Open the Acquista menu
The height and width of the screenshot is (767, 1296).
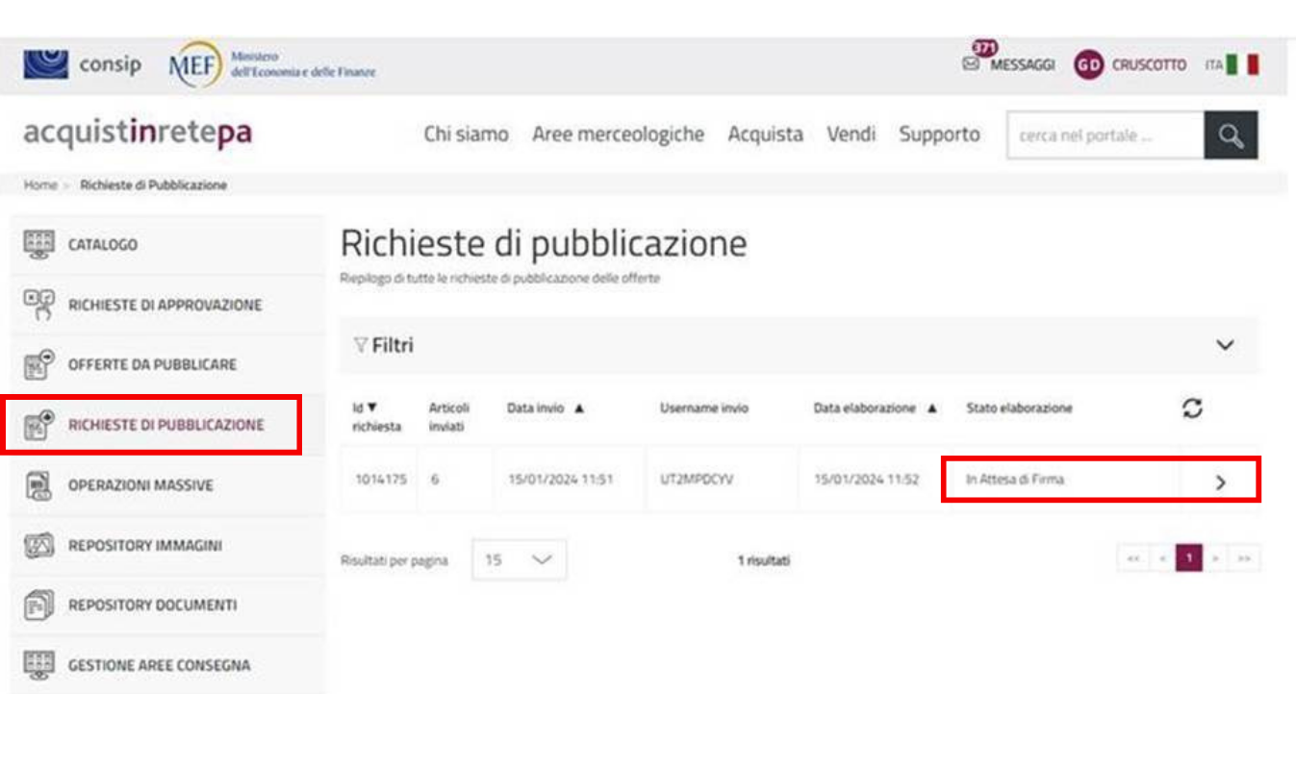pyautogui.click(x=765, y=135)
